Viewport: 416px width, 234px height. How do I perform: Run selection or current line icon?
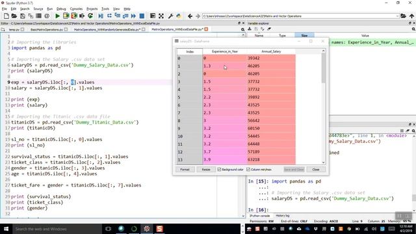82,16
